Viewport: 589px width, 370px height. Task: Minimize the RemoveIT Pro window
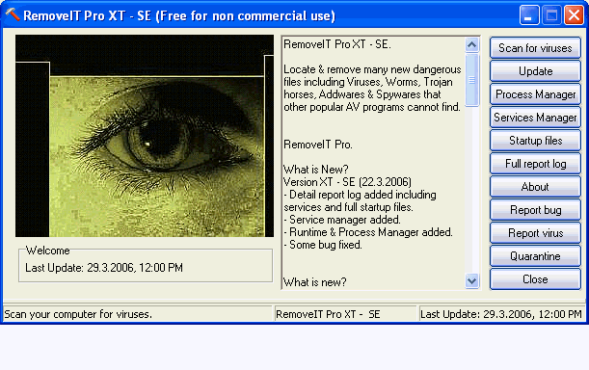pos(529,15)
